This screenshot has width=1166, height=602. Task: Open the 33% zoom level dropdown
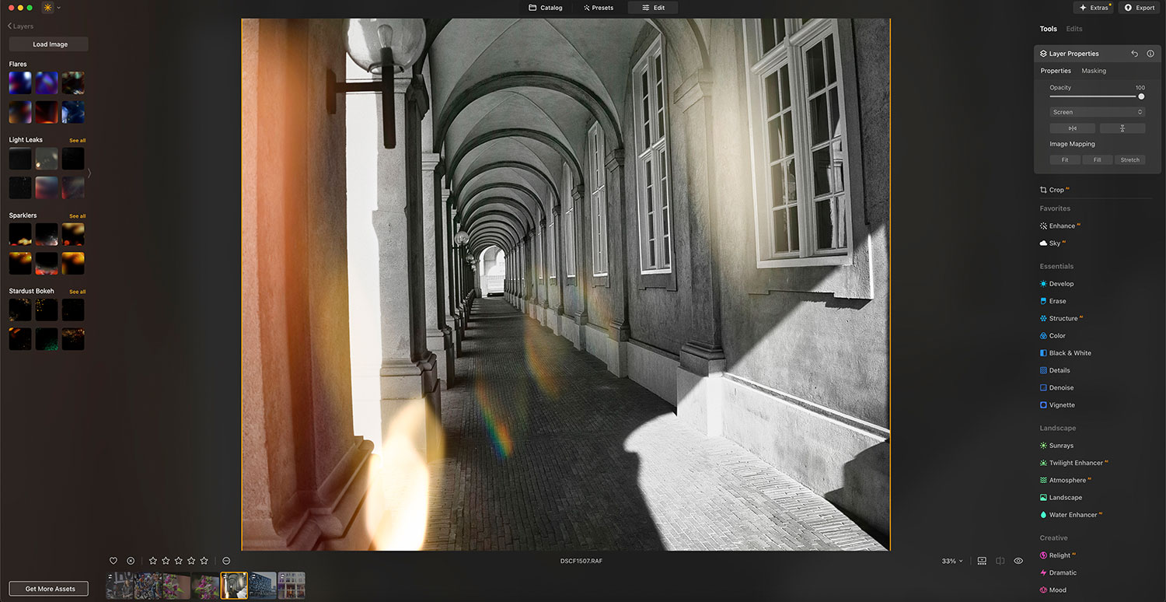click(x=952, y=561)
